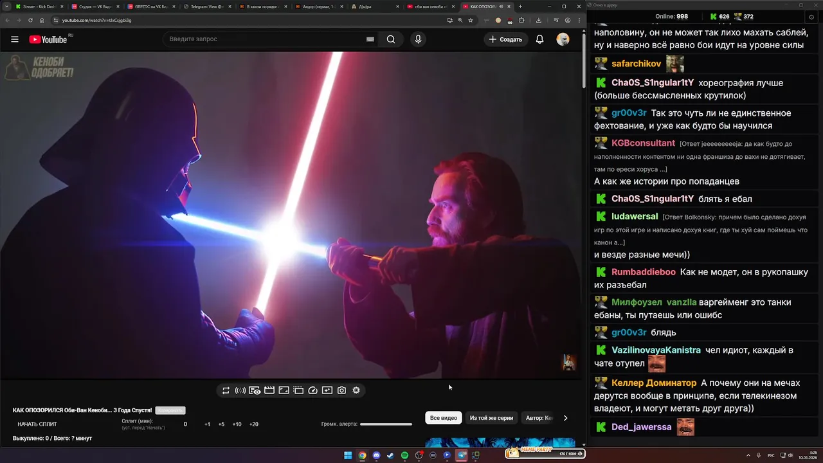Screen dimensions: 823x463
Task: Add +10 minutes to split
Action: point(237,424)
